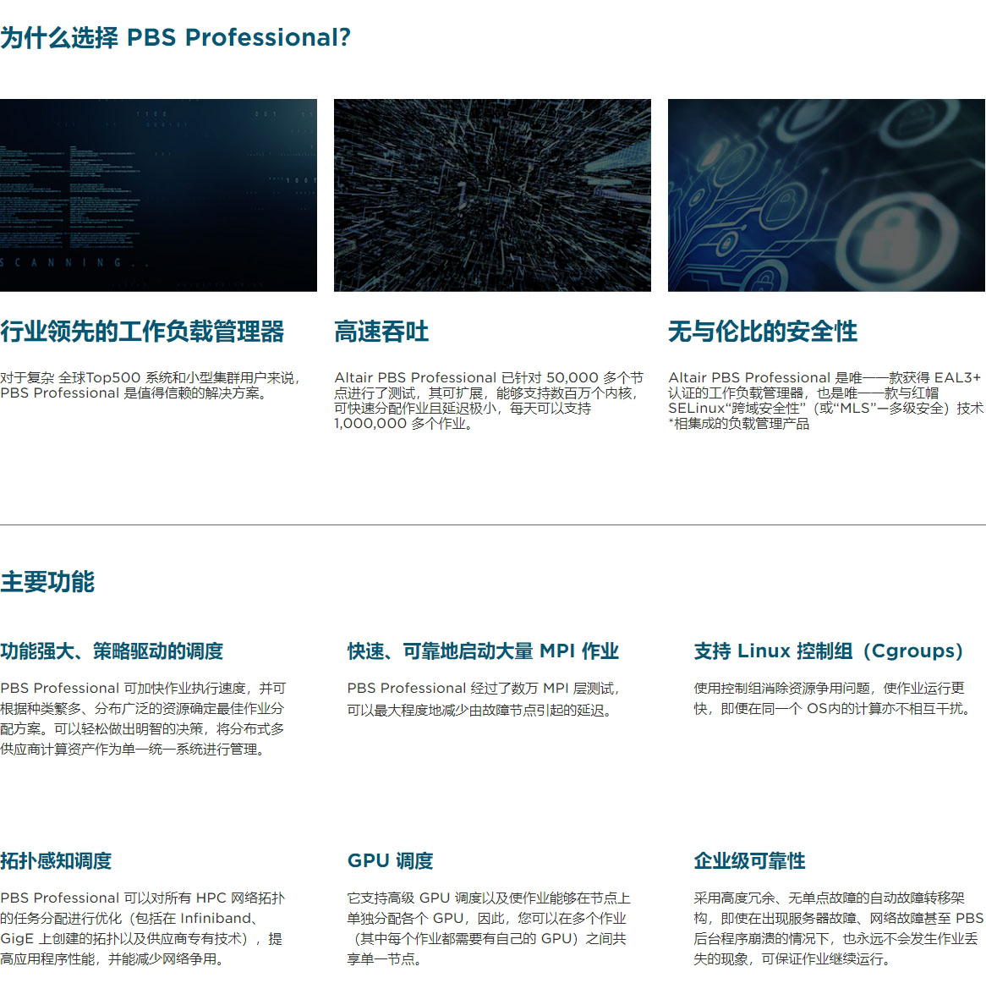The width and height of the screenshot is (986, 1005).
Task: Open the padlock security thumbnail image
Action: coord(826,195)
